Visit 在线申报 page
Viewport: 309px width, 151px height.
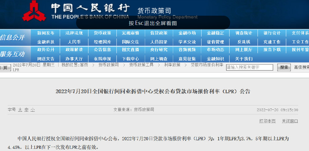tap(103, 59)
